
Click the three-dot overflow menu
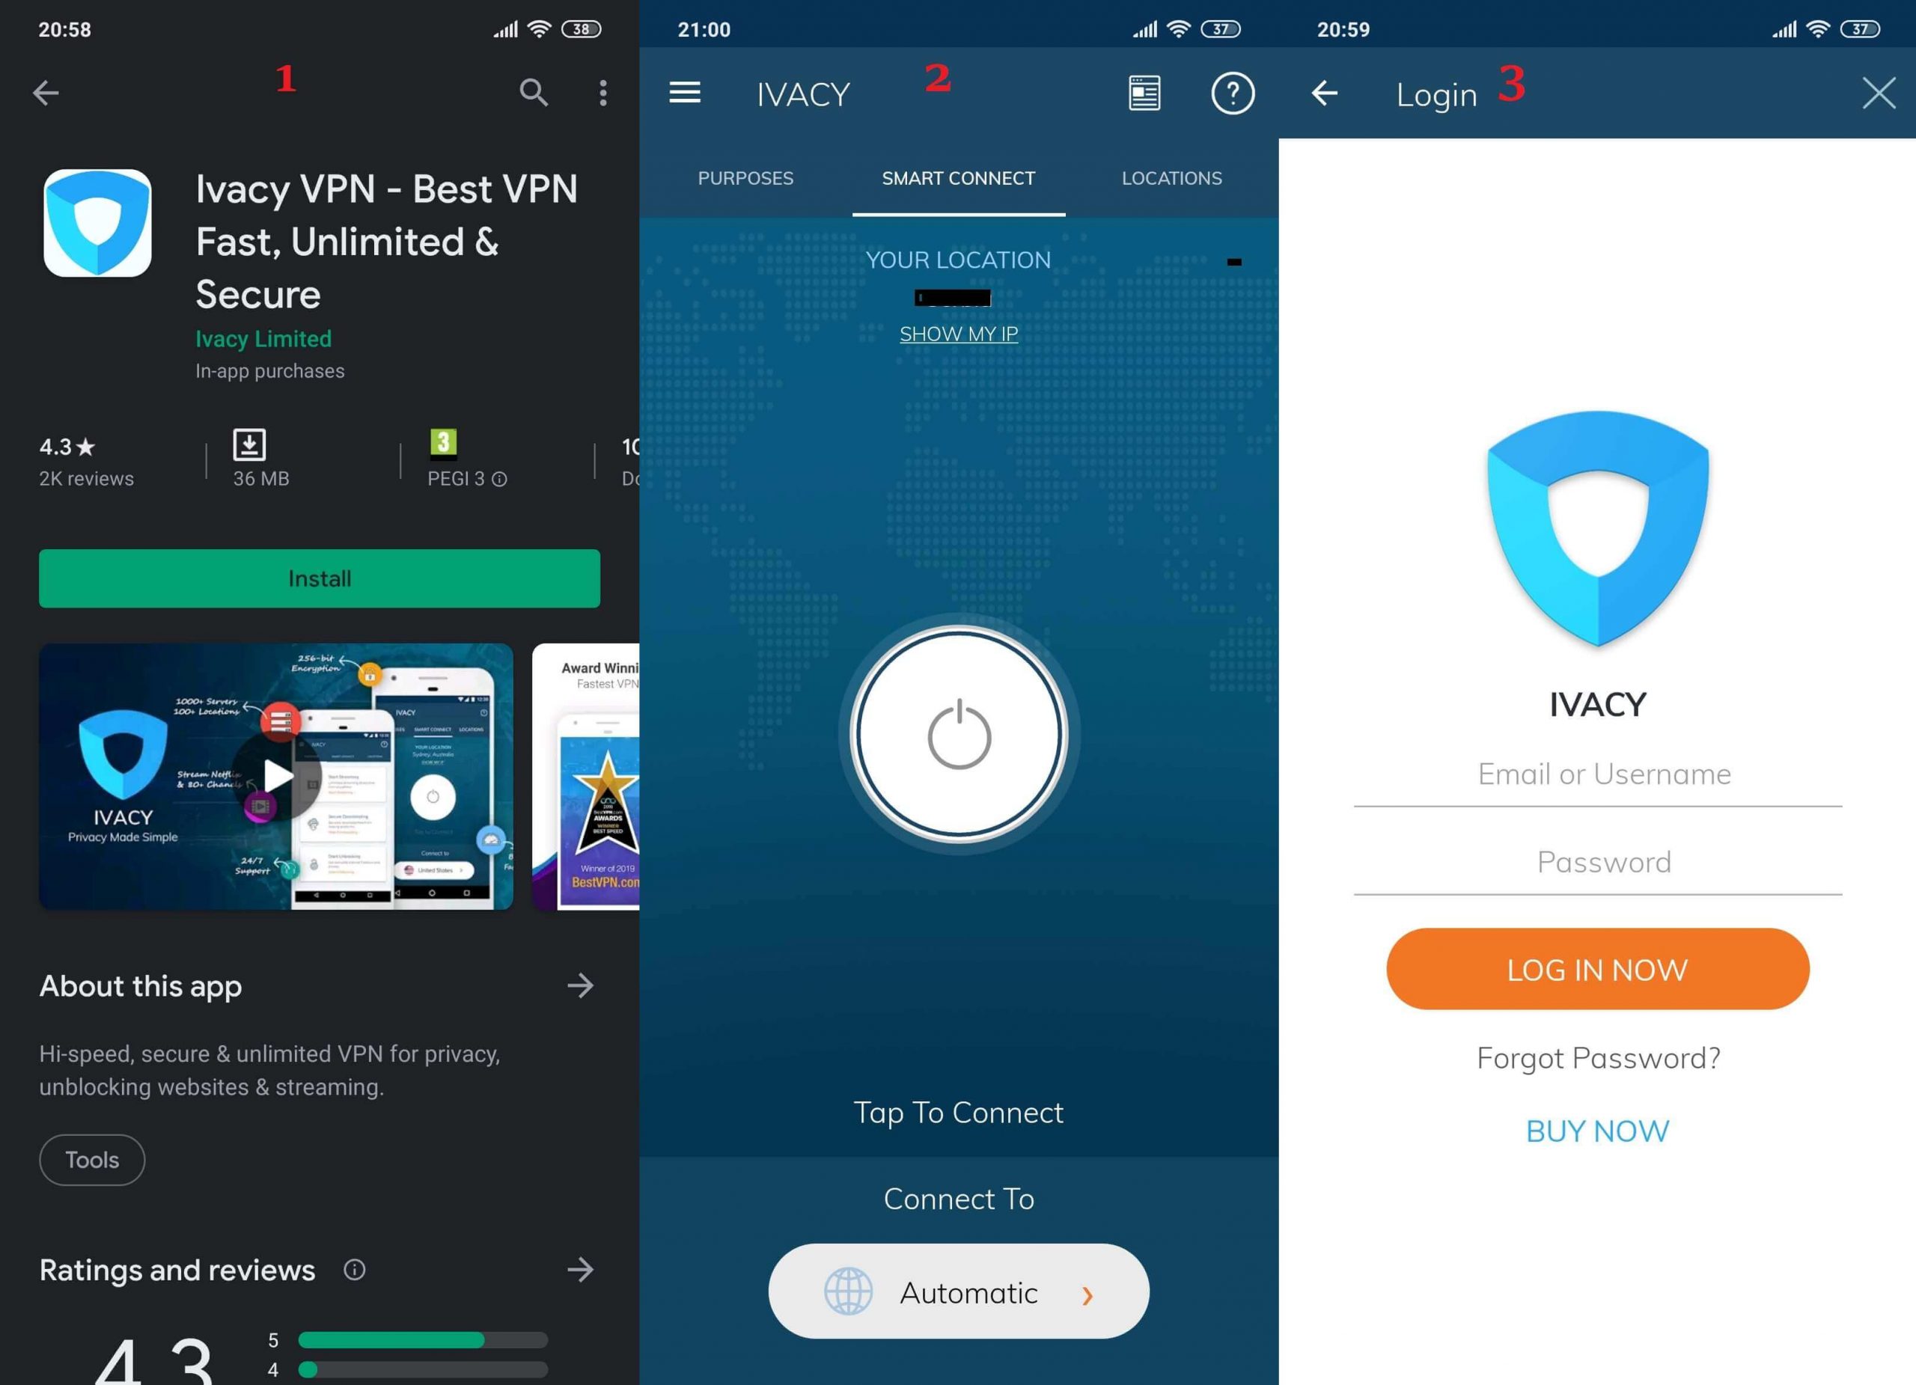(x=602, y=92)
